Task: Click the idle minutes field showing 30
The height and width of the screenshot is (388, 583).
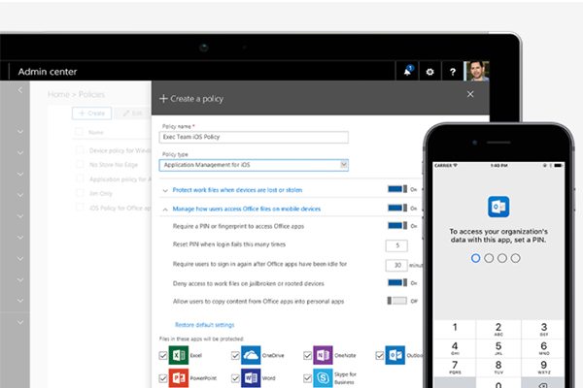Action: (396, 265)
